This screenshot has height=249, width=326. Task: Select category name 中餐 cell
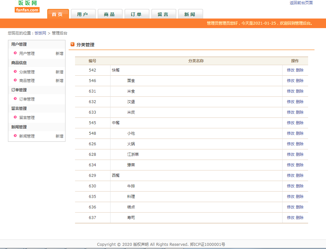point(196,123)
